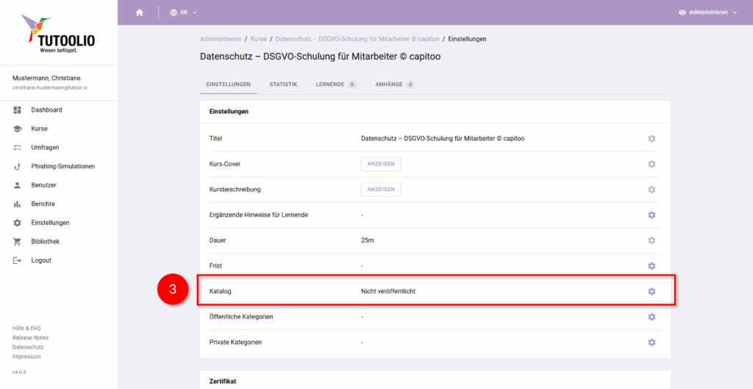Show the Kurs-Cover with ANZEIGEN button
This screenshot has width=753, height=389.
pos(380,164)
